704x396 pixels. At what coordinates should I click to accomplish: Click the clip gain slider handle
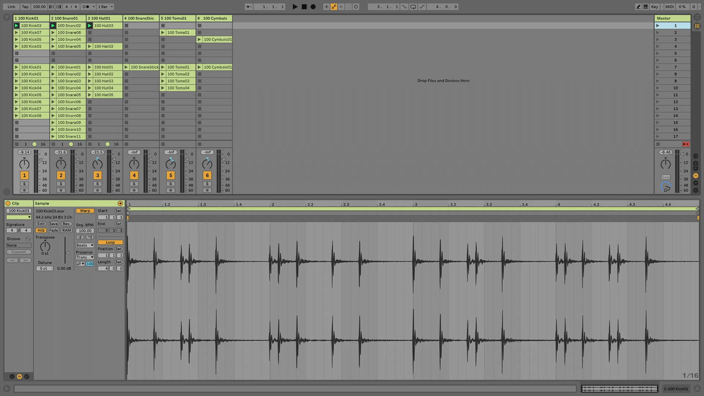click(67, 253)
